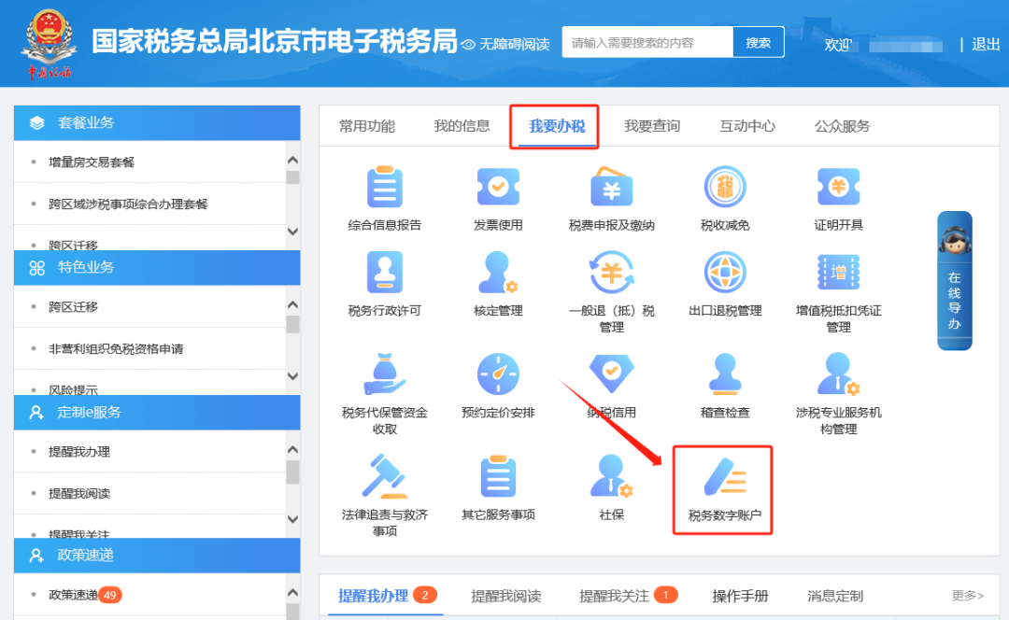
Task: Open 税务行政许可 icon
Action: click(x=384, y=273)
